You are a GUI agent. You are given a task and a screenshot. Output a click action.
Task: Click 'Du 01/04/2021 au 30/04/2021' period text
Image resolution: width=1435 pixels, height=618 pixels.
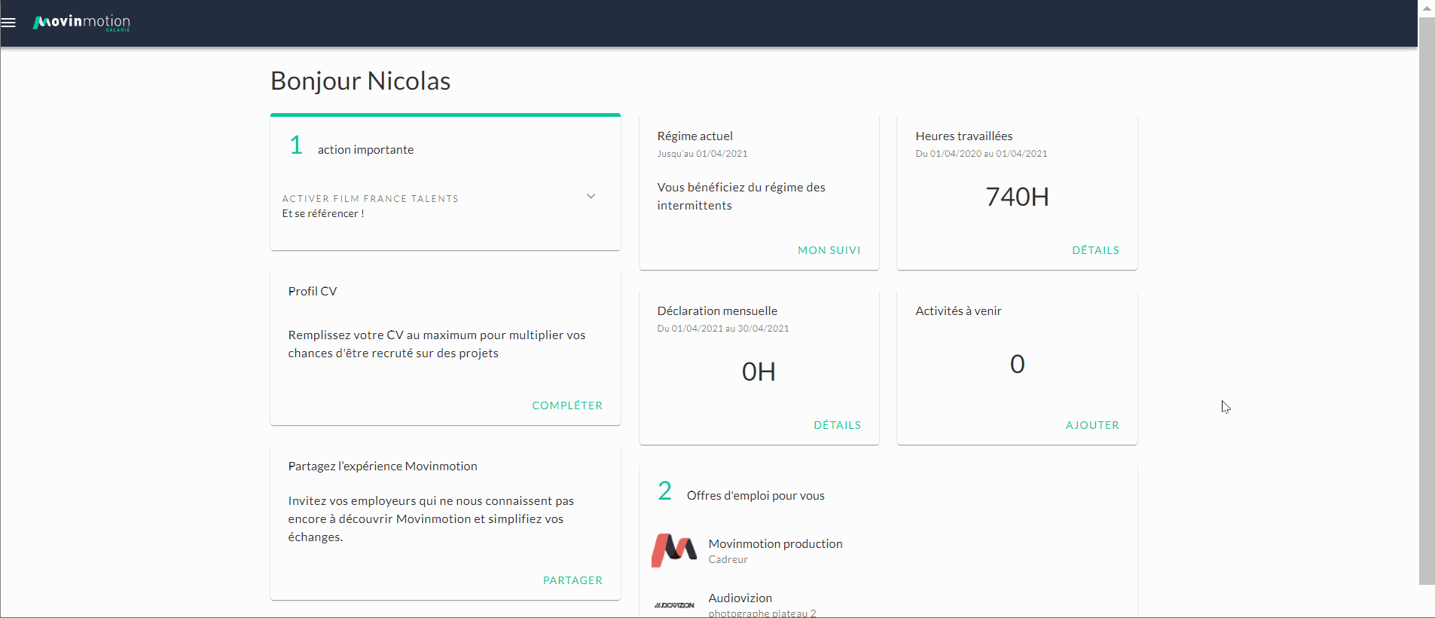pyautogui.click(x=723, y=329)
